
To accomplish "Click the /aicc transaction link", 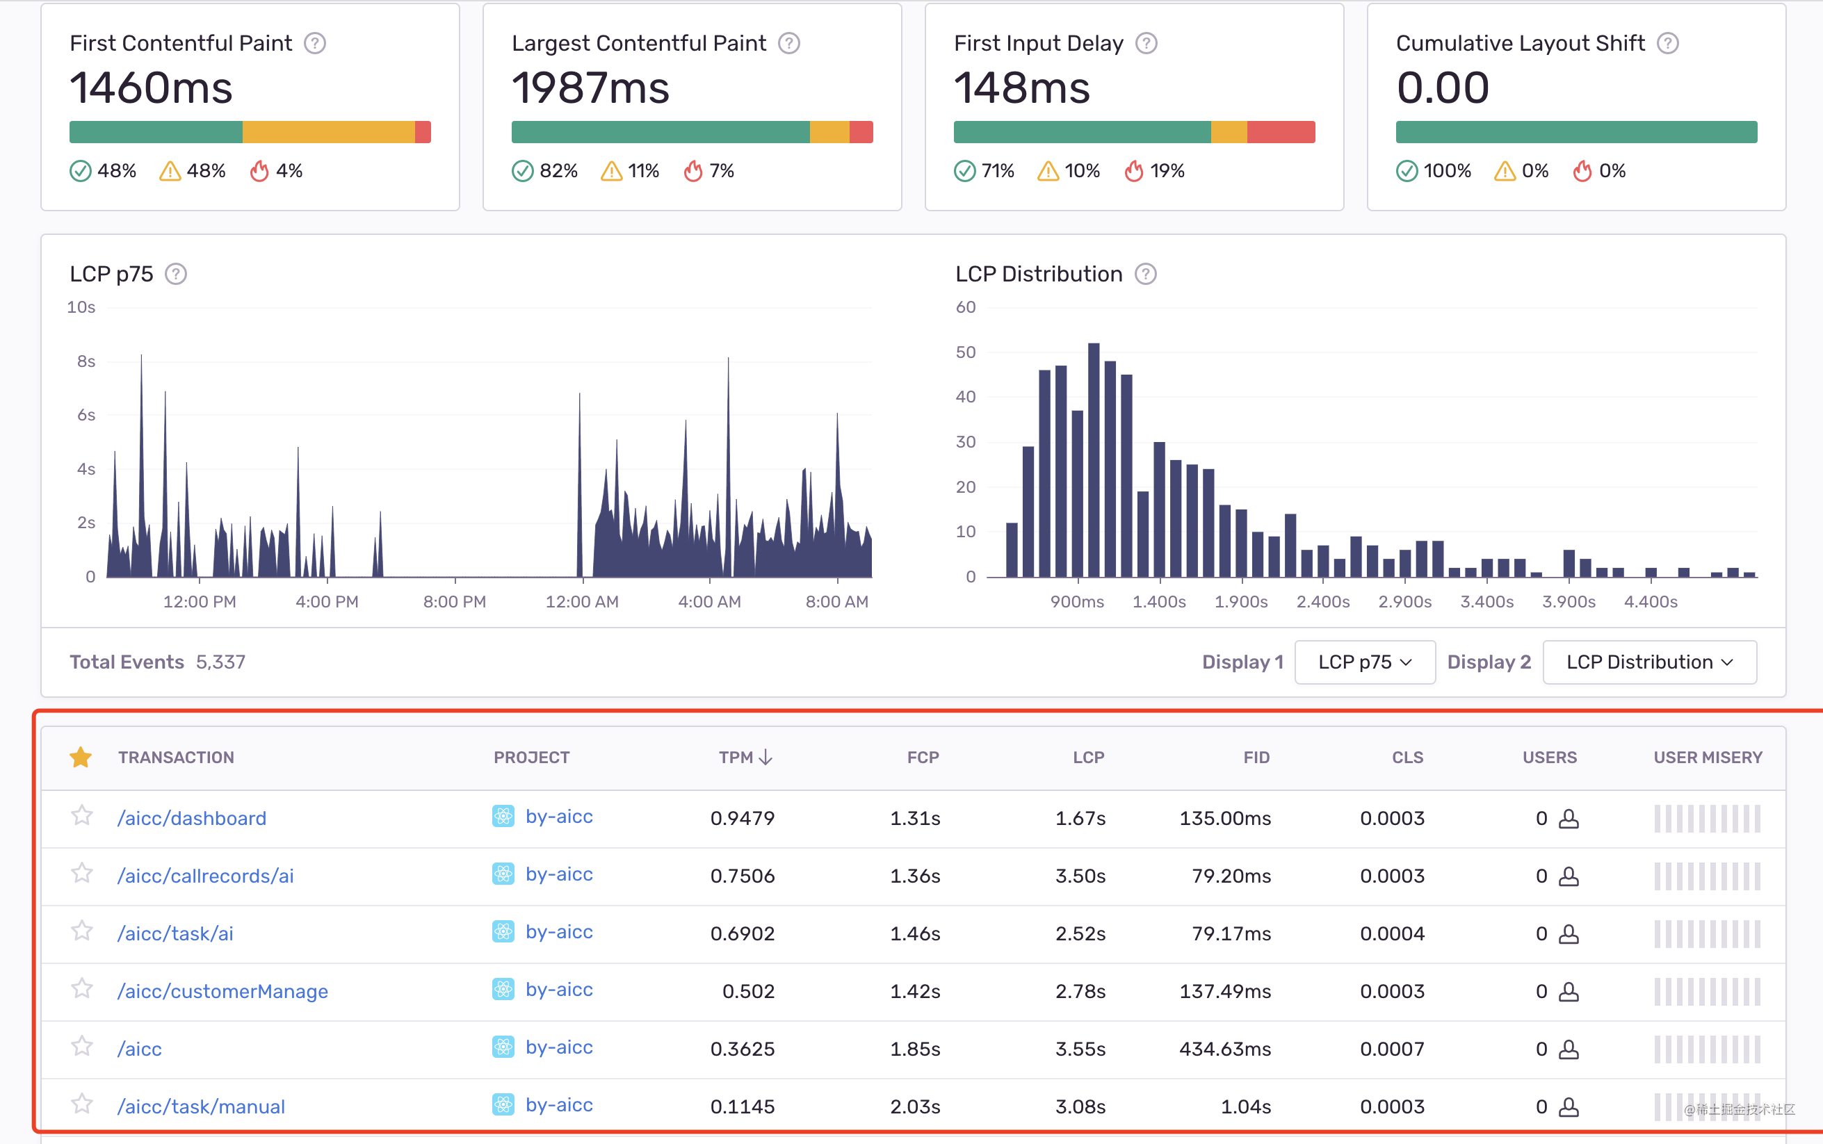I will pos(139,1049).
